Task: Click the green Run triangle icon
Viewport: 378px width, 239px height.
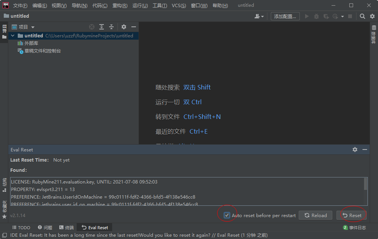Action: click(x=307, y=16)
